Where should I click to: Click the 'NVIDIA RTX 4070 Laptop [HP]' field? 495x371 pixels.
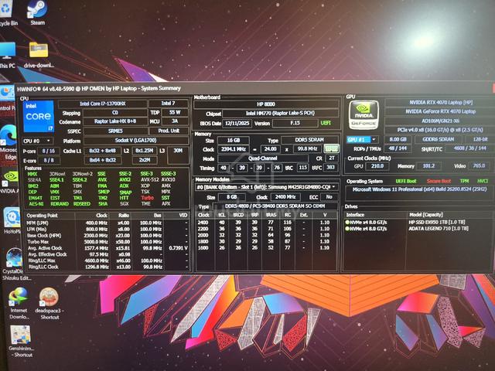441,103
